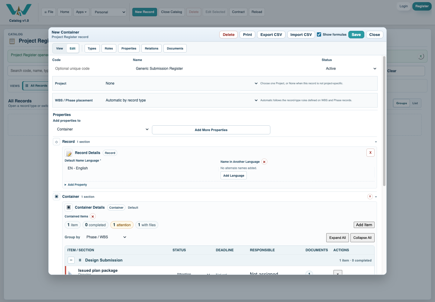Image resolution: width=435 pixels, height=302 pixels.
Task: Open the Documents tab
Action: pos(175,49)
